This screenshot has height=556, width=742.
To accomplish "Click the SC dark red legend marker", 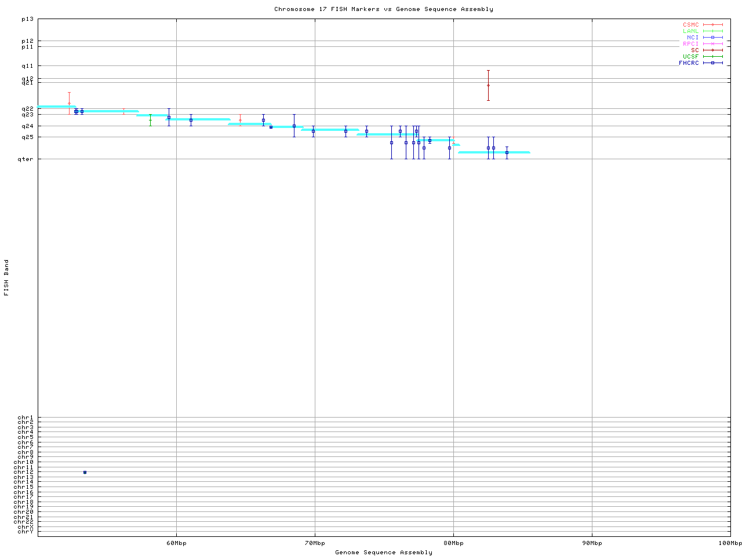I will pyautogui.click(x=712, y=50).
